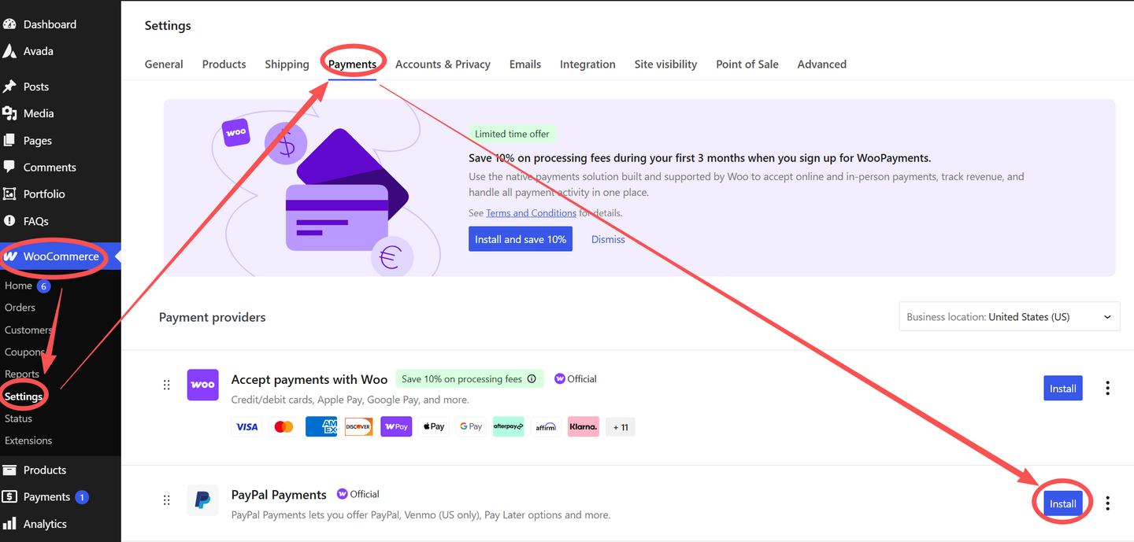Open the three-dot menu for PayPal Payments
The image size is (1134, 542).
click(1107, 503)
